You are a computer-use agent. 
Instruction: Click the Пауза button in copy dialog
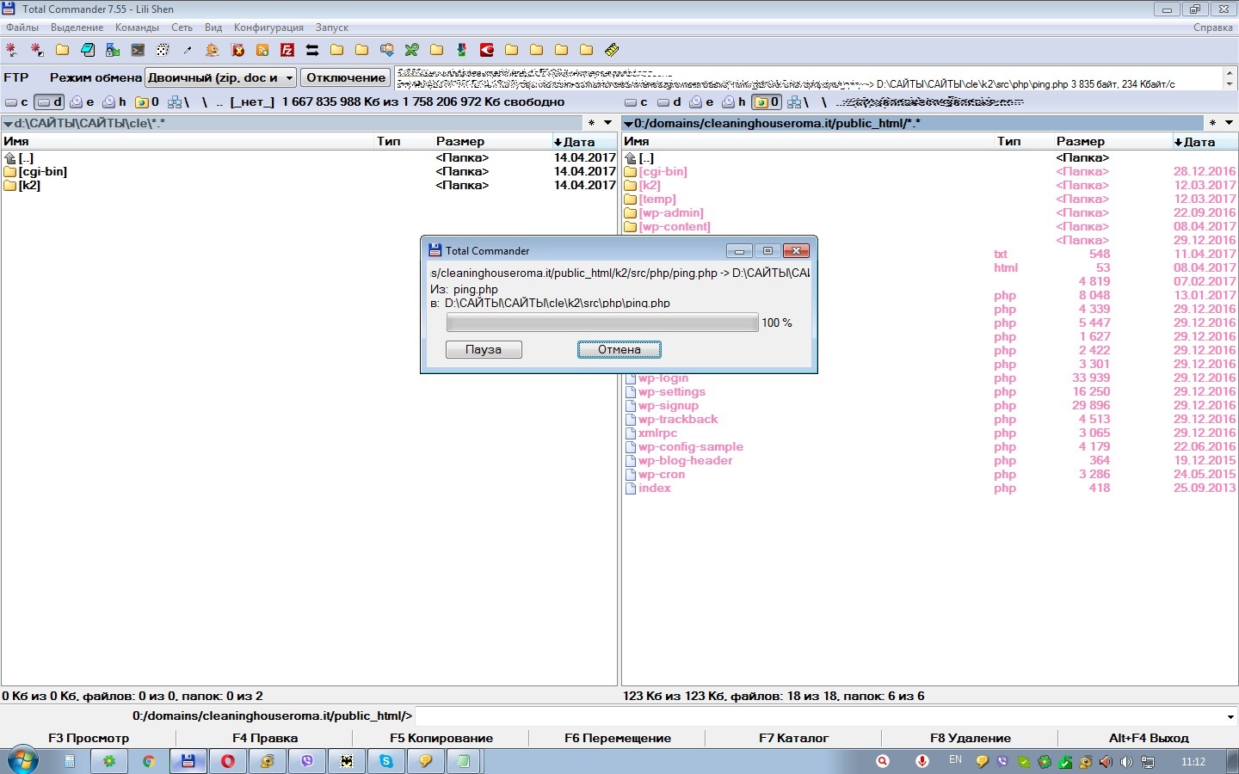484,349
